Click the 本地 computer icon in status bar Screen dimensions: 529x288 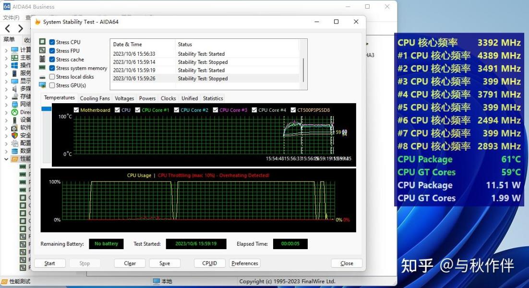coord(156,281)
